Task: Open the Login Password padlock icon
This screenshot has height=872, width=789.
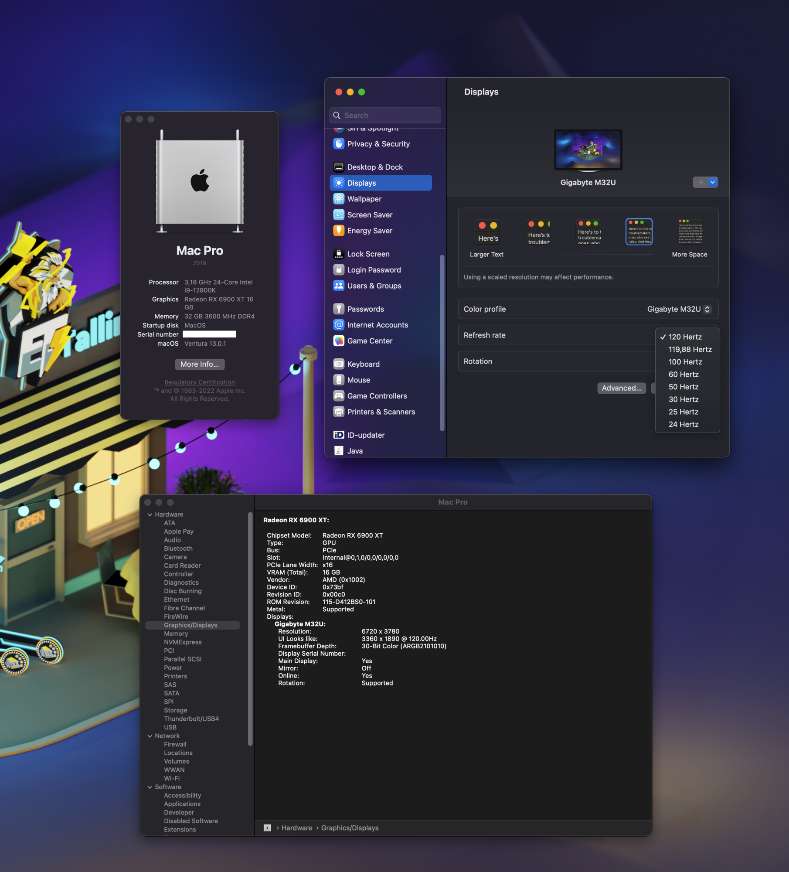Action: click(339, 270)
